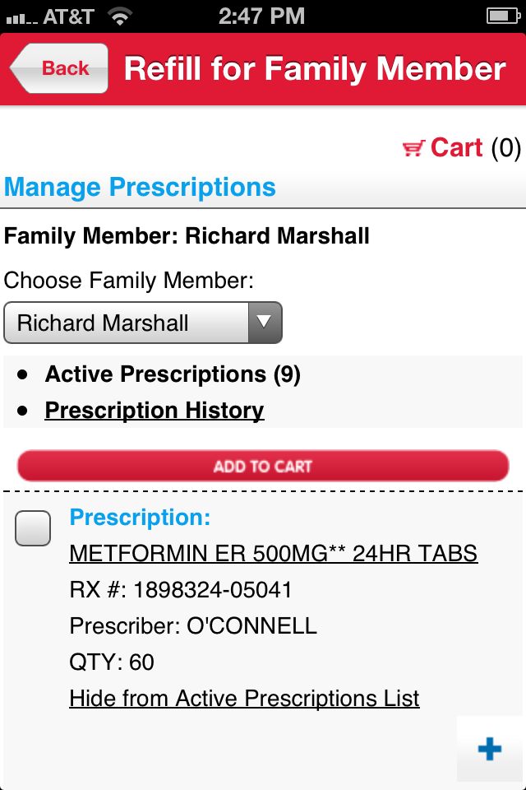
Task: Check the checkbox next to the METFORMIN prescription
Action: coord(33,527)
